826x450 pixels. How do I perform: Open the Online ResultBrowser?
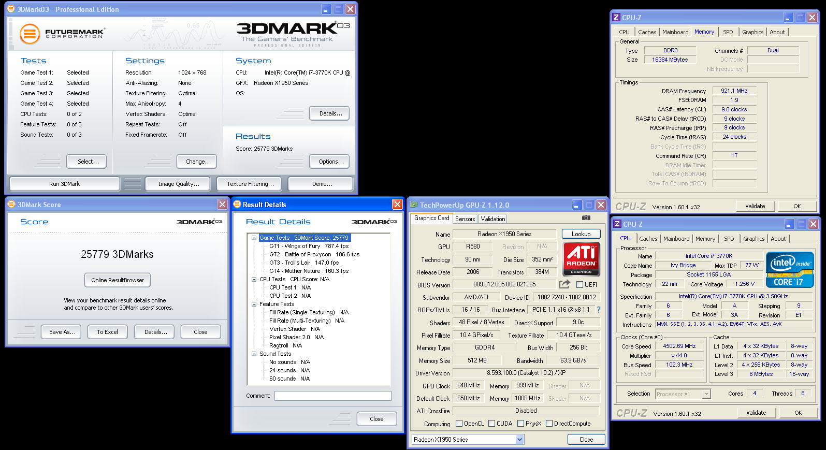click(118, 280)
